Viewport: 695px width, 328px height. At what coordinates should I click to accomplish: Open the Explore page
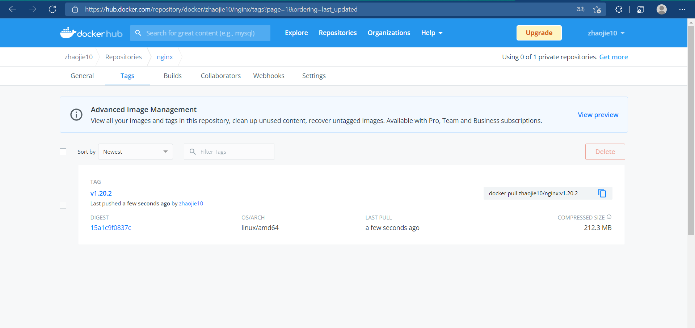pyautogui.click(x=296, y=33)
